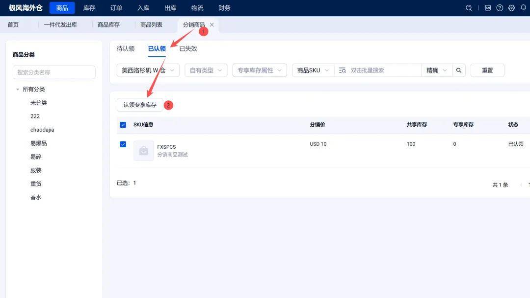Viewport: 530px width, 298px height.
Task: Focus the 搜索分类名称 category search field
Action: pos(54,72)
